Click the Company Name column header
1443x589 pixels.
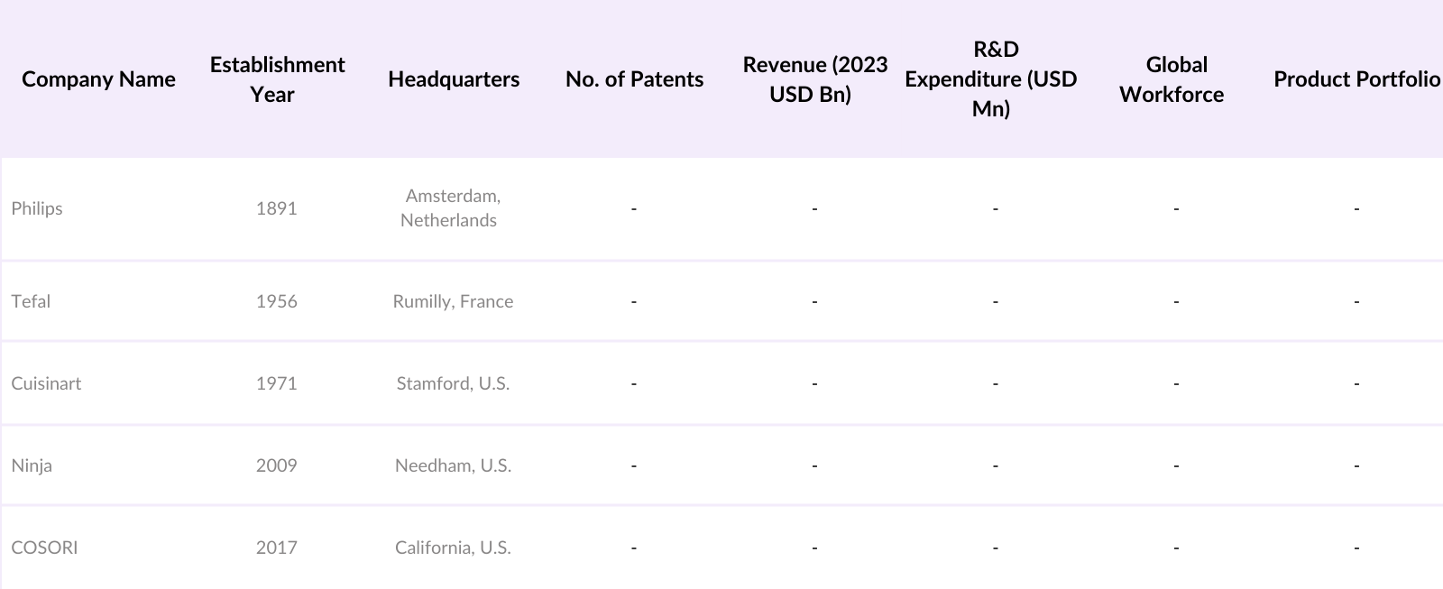tap(98, 79)
